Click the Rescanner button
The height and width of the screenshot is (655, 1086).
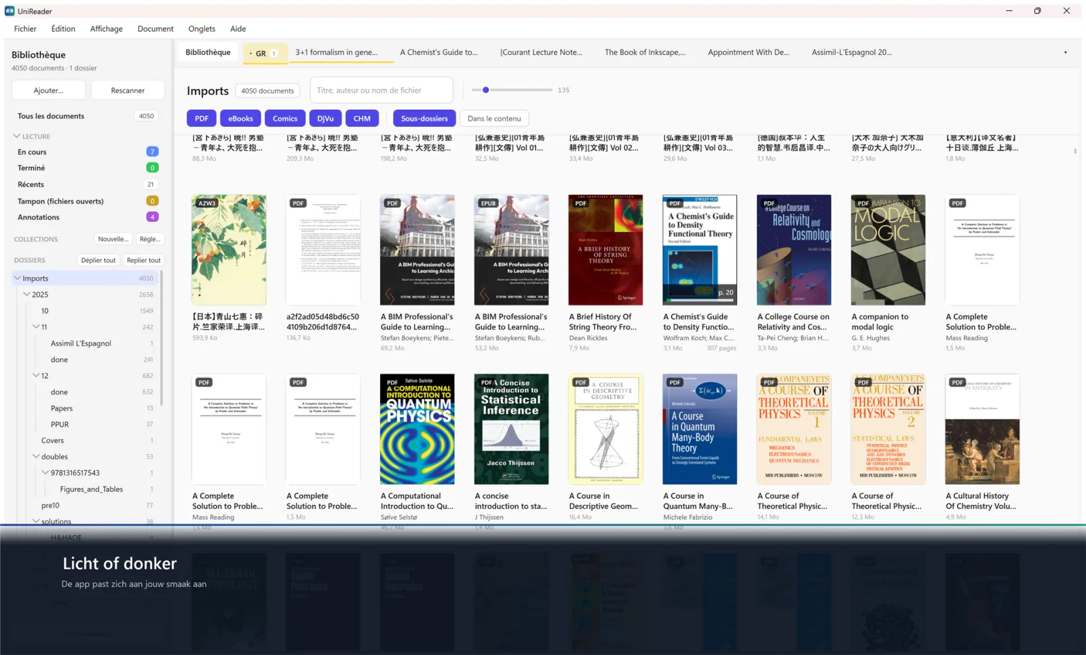click(x=128, y=90)
